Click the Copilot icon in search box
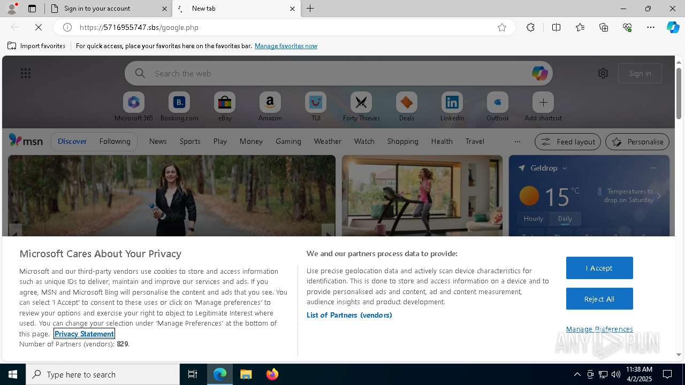The image size is (685, 385). (x=539, y=73)
